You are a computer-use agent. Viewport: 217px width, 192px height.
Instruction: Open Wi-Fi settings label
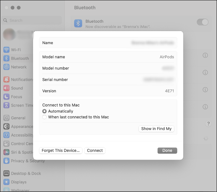click(x=16, y=50)
